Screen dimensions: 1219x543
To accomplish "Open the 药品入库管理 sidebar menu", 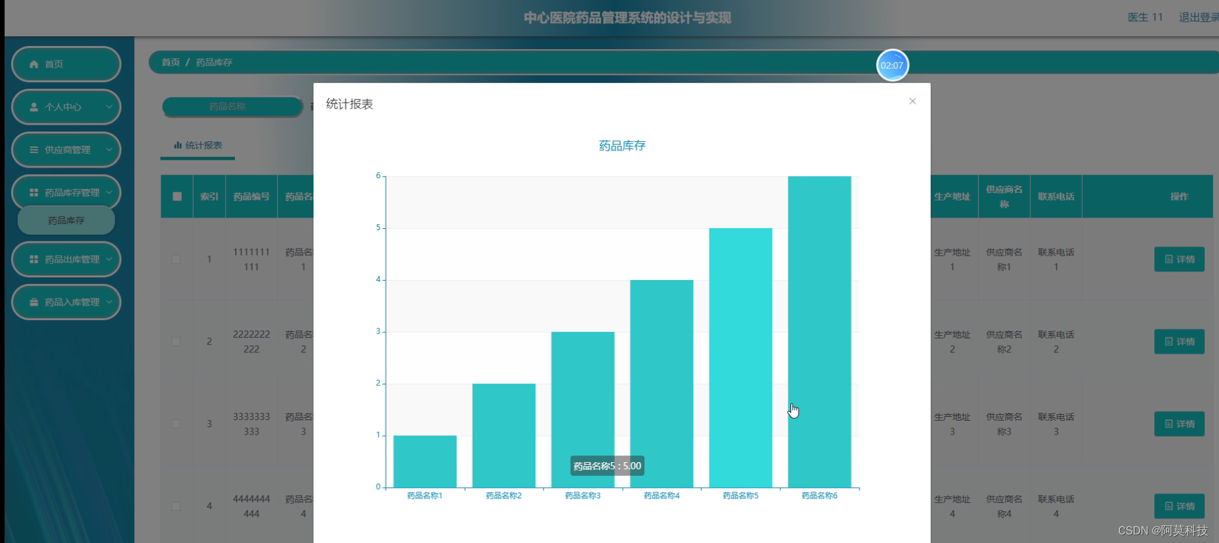I will click(66, 302).
